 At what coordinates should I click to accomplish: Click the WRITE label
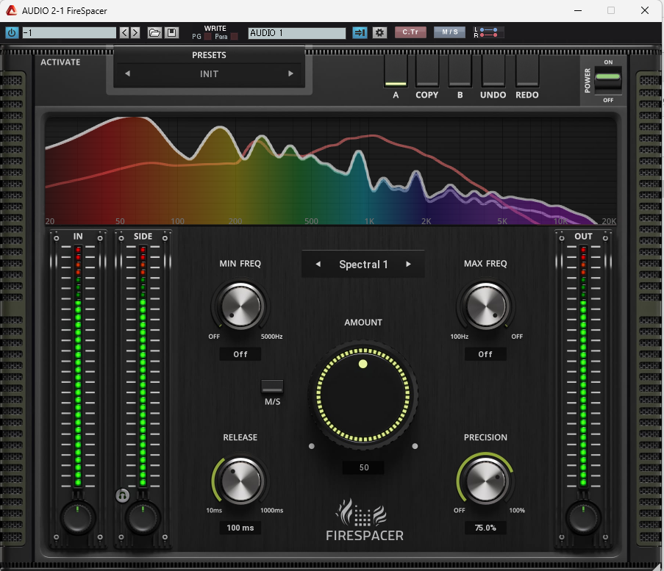coord(215,29)
